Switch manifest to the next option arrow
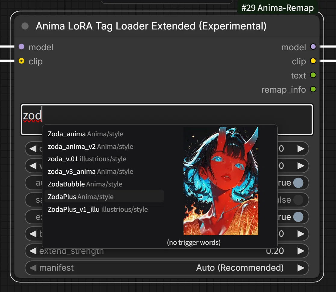 (301, 268)
